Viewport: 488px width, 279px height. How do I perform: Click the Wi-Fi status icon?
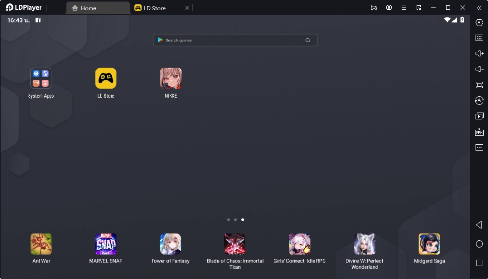click(x=447, y=20)
